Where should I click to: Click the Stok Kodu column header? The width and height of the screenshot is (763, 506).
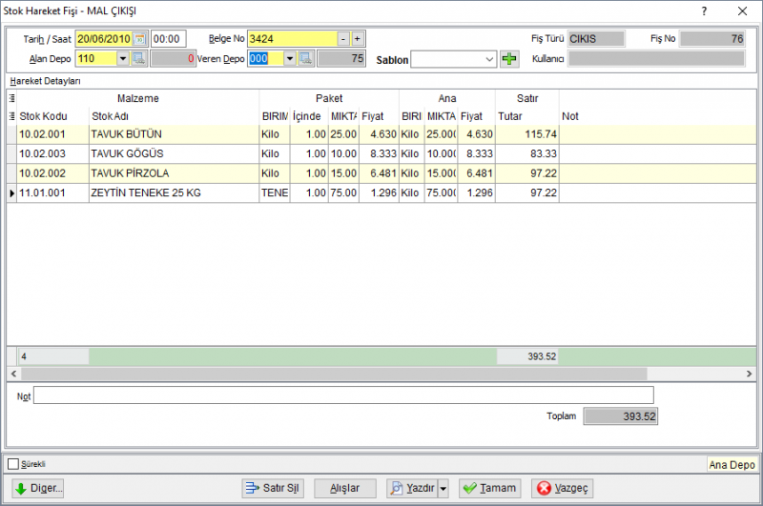pyautogui.click(x=53, y=116)
